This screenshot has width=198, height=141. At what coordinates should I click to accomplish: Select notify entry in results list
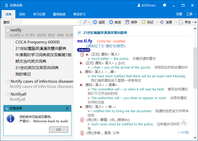click(x=39, y=32)
